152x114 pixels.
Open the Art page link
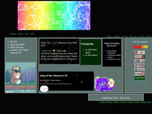click(26, 34)
